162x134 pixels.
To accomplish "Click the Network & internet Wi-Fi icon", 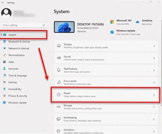I will pyautogui.click(x=4, y=48).
